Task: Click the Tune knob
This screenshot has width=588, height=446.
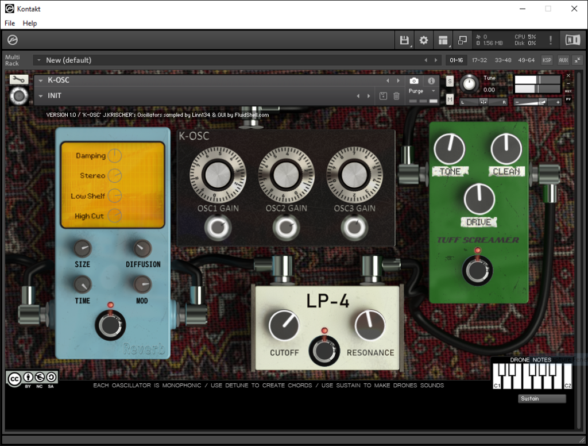Action: coord(469,84)
